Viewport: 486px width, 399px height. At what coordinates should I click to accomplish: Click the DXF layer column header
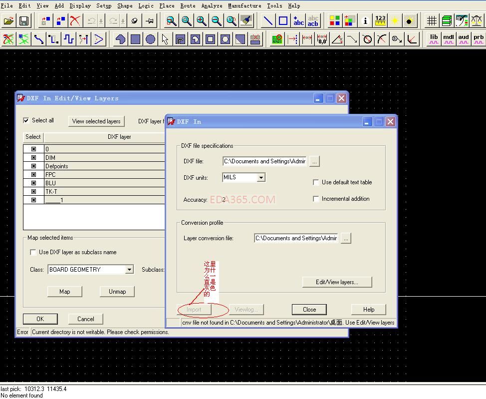[x=105, y=137]
